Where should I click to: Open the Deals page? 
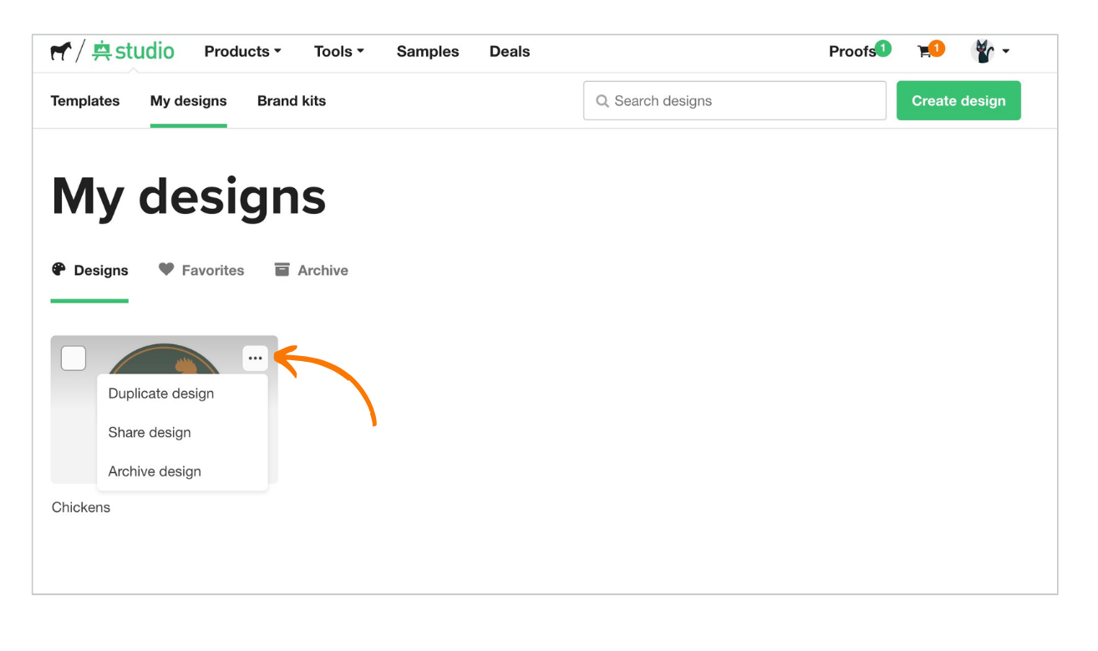510,51
